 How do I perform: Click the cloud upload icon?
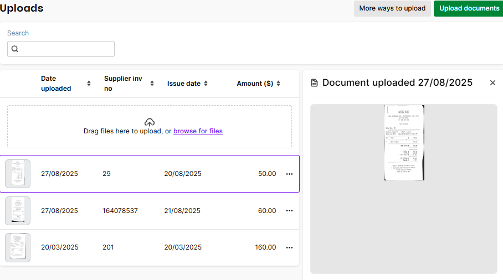[x=149, y=122]
